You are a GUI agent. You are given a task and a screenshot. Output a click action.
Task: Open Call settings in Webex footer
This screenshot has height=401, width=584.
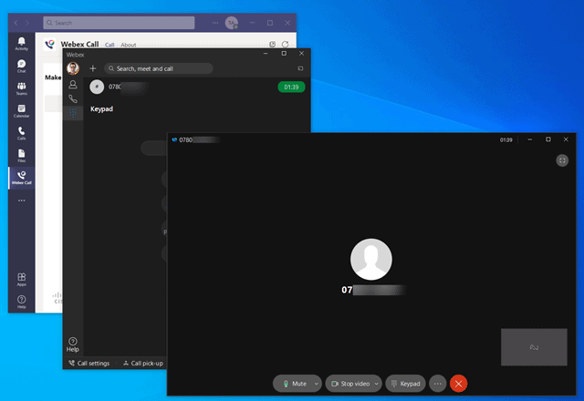(89, 363)
